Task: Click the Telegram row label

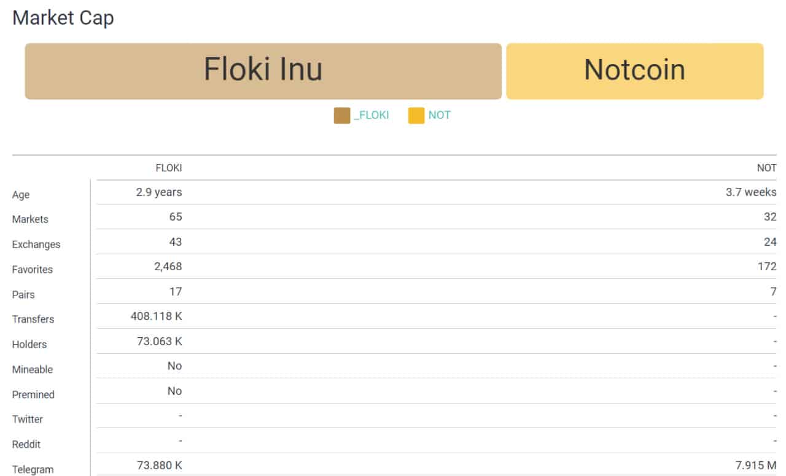Action: tap(33, 470)
